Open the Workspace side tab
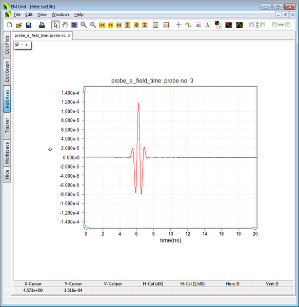Screen dimensions: 299x307 click(x=7, y=153)
